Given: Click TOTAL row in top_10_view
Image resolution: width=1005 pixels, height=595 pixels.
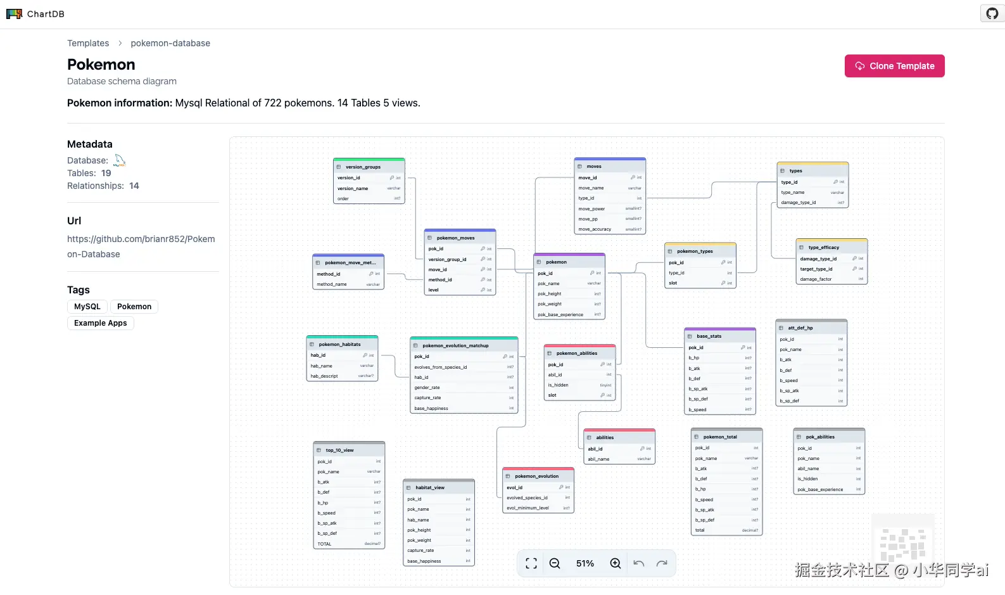Looking at the screenshot, I should pos(349,544).
